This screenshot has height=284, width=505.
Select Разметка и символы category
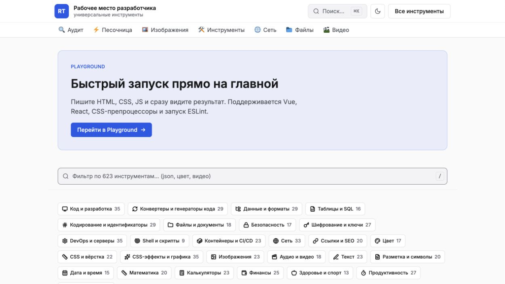[408, 257]
